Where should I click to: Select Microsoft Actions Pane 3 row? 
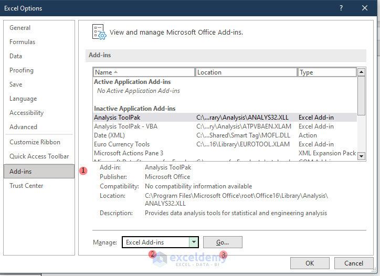tap(225, 153)
